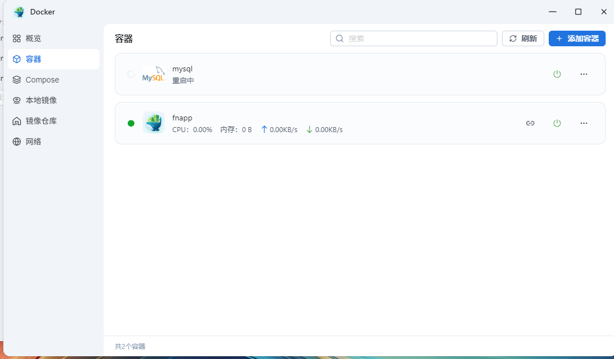Viewport: 614px width, 359px height.
Task: Click the fnapp app icon thumbnail
Action: [x=154, y=123]
